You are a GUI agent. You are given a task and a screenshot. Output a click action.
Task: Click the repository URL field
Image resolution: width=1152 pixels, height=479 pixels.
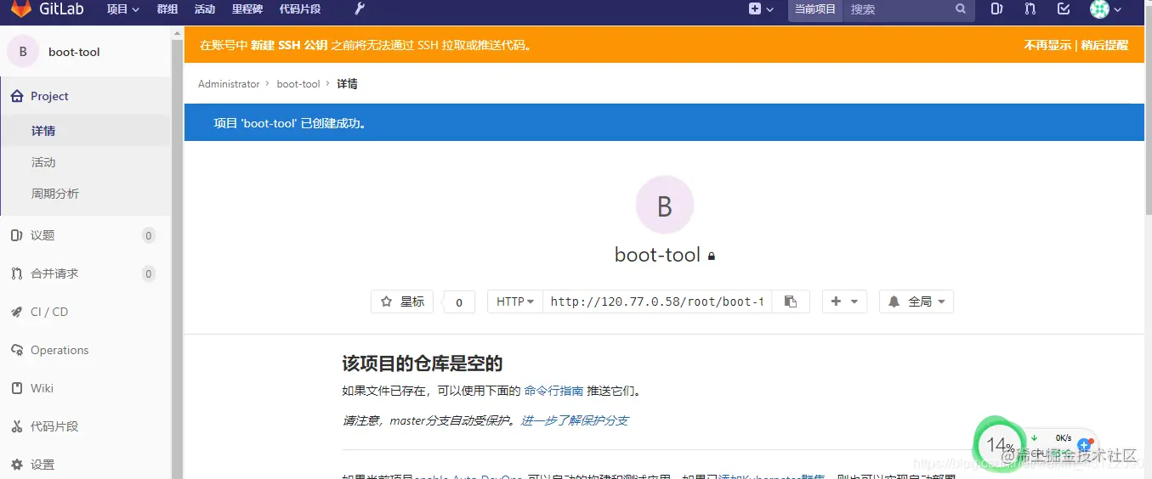[657, 301]
